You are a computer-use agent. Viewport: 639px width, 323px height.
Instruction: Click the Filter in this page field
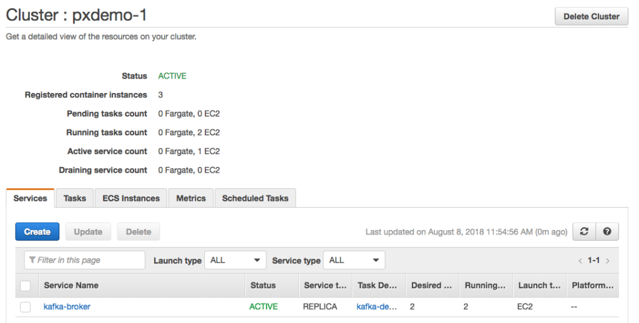tap(85, 260)
